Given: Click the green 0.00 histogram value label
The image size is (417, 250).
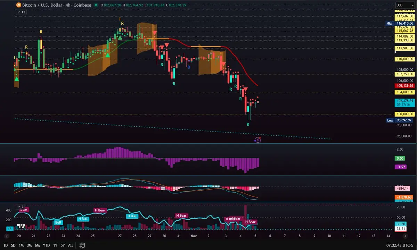Looking at the screenshot, I should click(400, 158).
